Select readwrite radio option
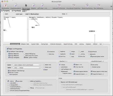 point(59,54)
